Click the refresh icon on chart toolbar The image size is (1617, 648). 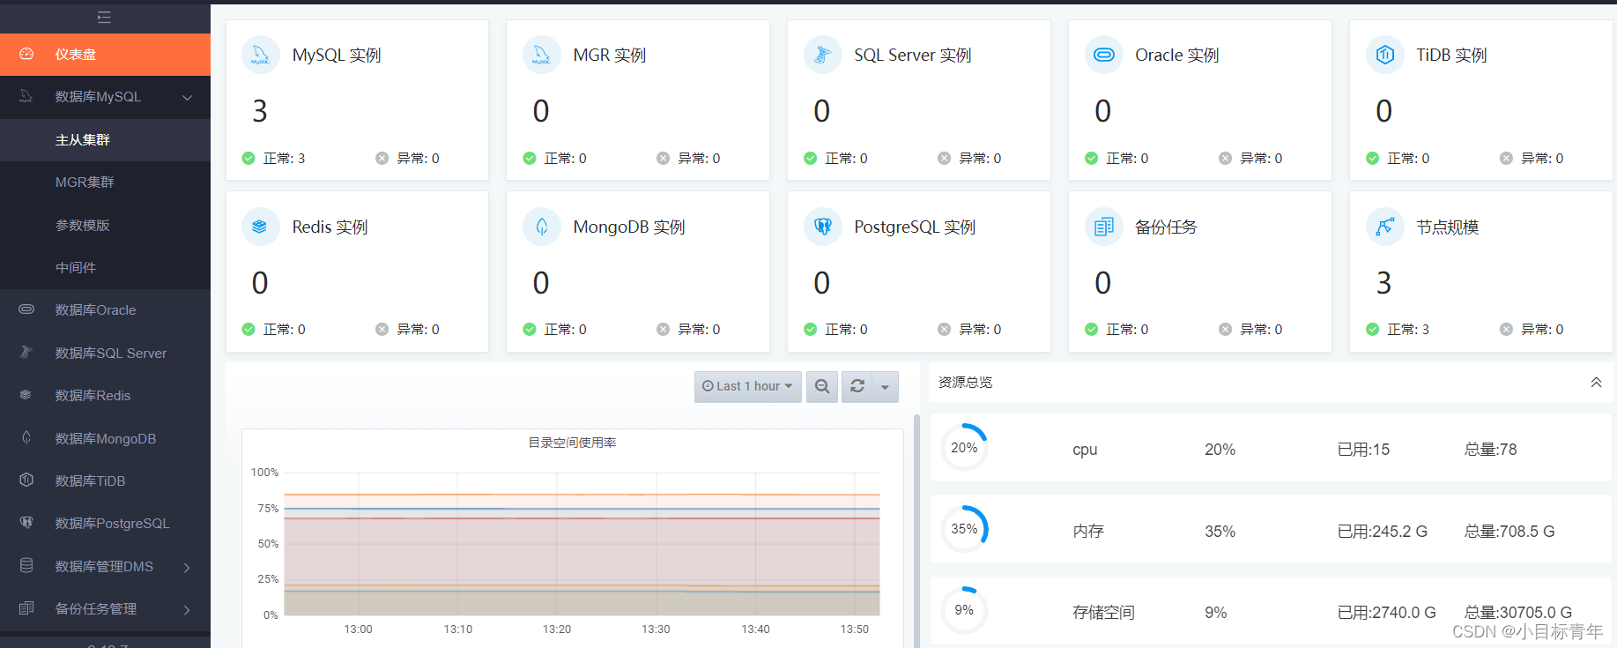click(857, 386)
